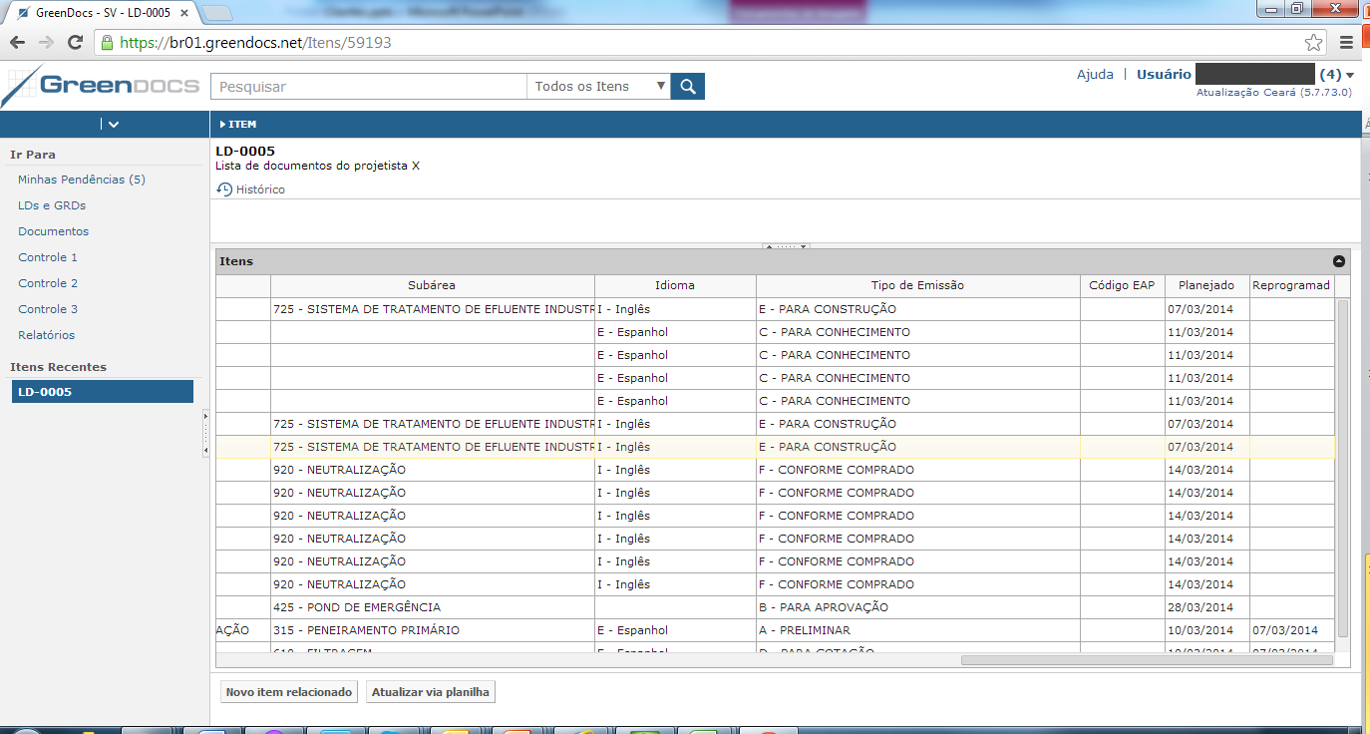Open Controle 3 in sidebar
This screenshot has height=734, width=1370.
coord(48,309)
